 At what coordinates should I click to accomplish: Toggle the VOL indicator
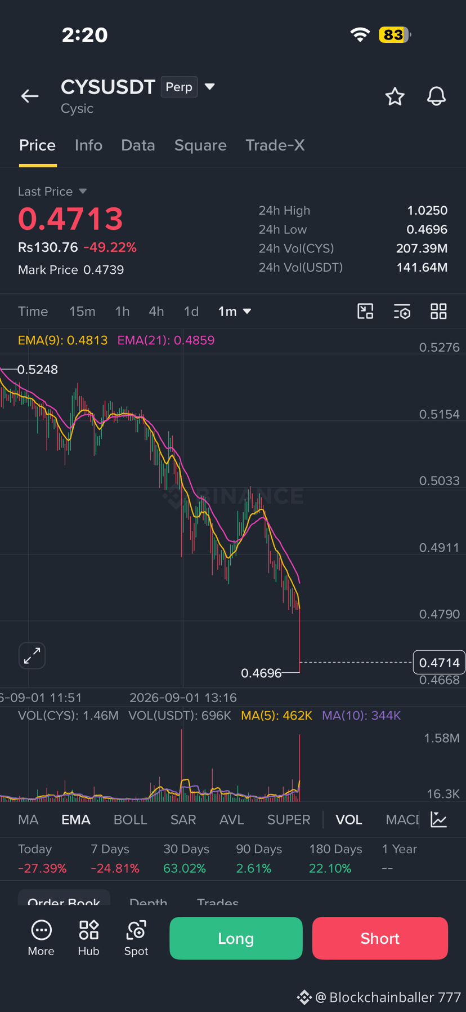coord(349,819)
